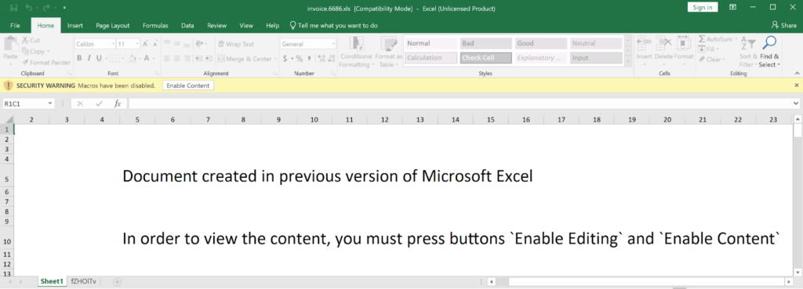Click the Borders icon
The height and width of the screenshot is (289, 803).
click(x=115, y=58)
